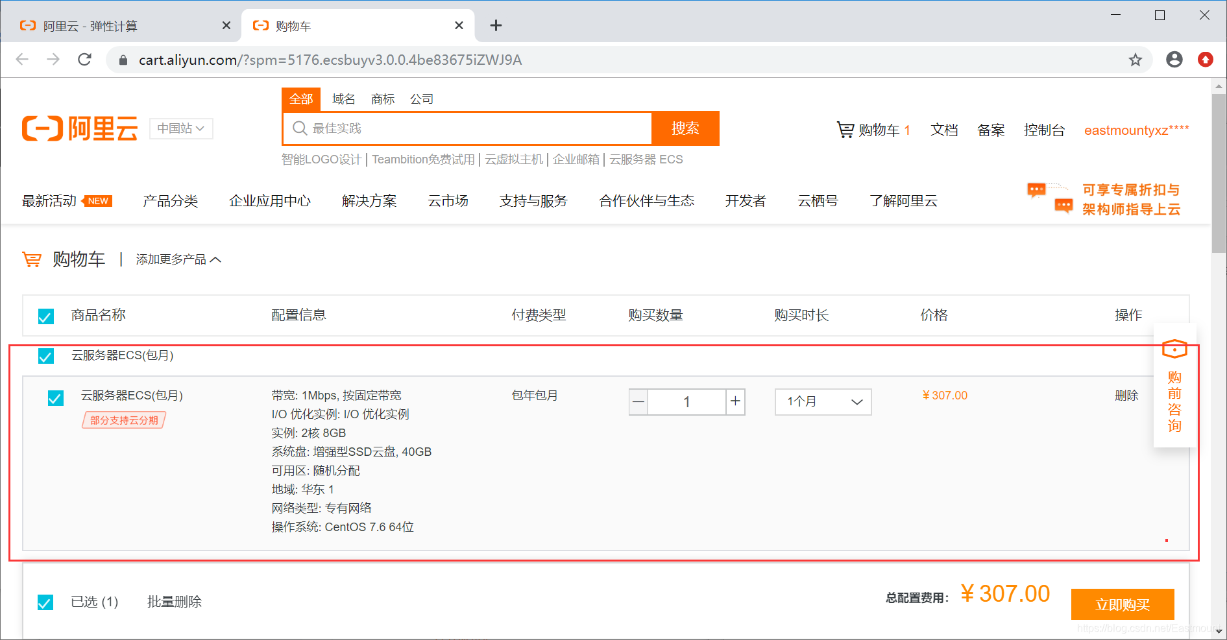
Task: Click orange chat bubble promo icon
Action: [x=1049, y=198]
